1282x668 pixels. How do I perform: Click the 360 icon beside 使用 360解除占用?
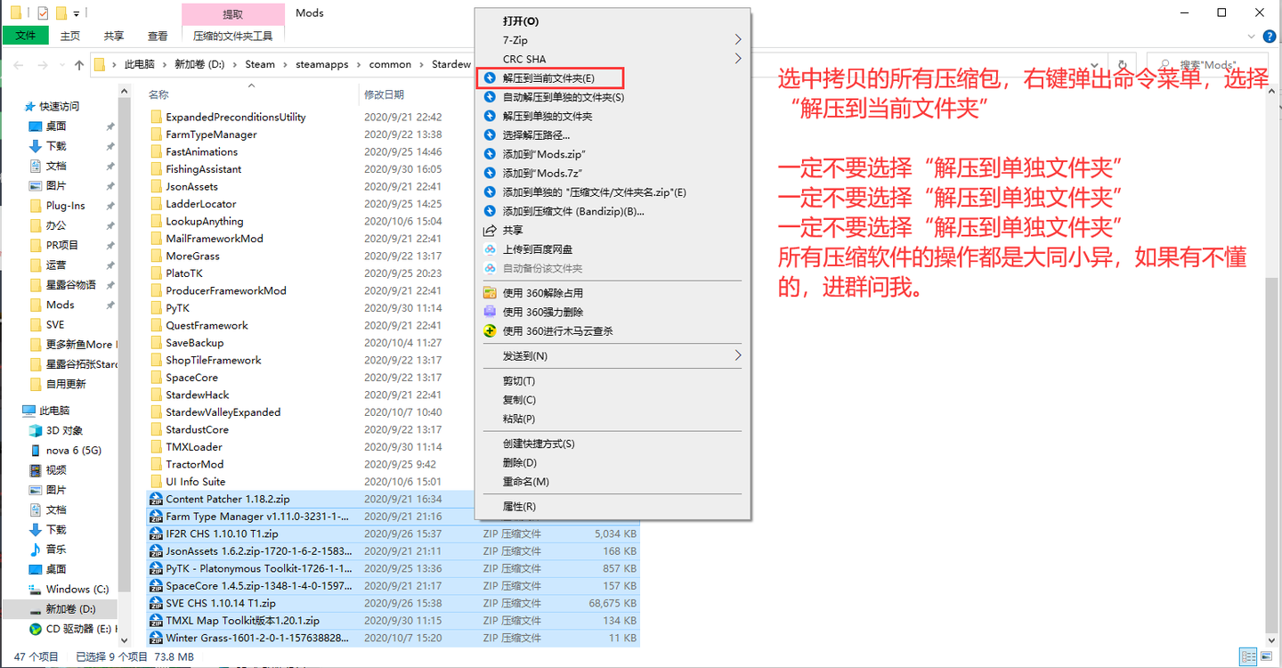490,292
